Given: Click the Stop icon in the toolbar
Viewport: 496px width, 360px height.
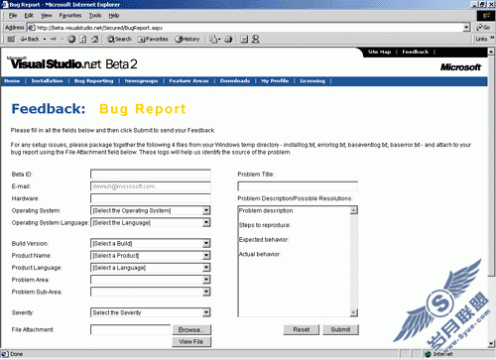Looking at the screenshot, I should click(x=71, y=39).
